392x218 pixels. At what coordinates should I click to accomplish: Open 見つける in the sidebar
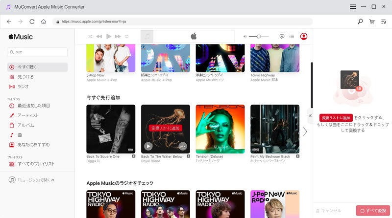tap(25, 77)
